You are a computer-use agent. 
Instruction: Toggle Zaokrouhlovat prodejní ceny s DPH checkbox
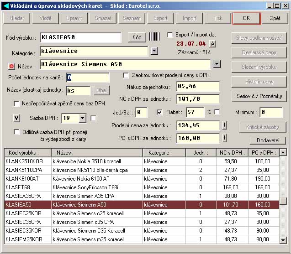coord(126,75)
